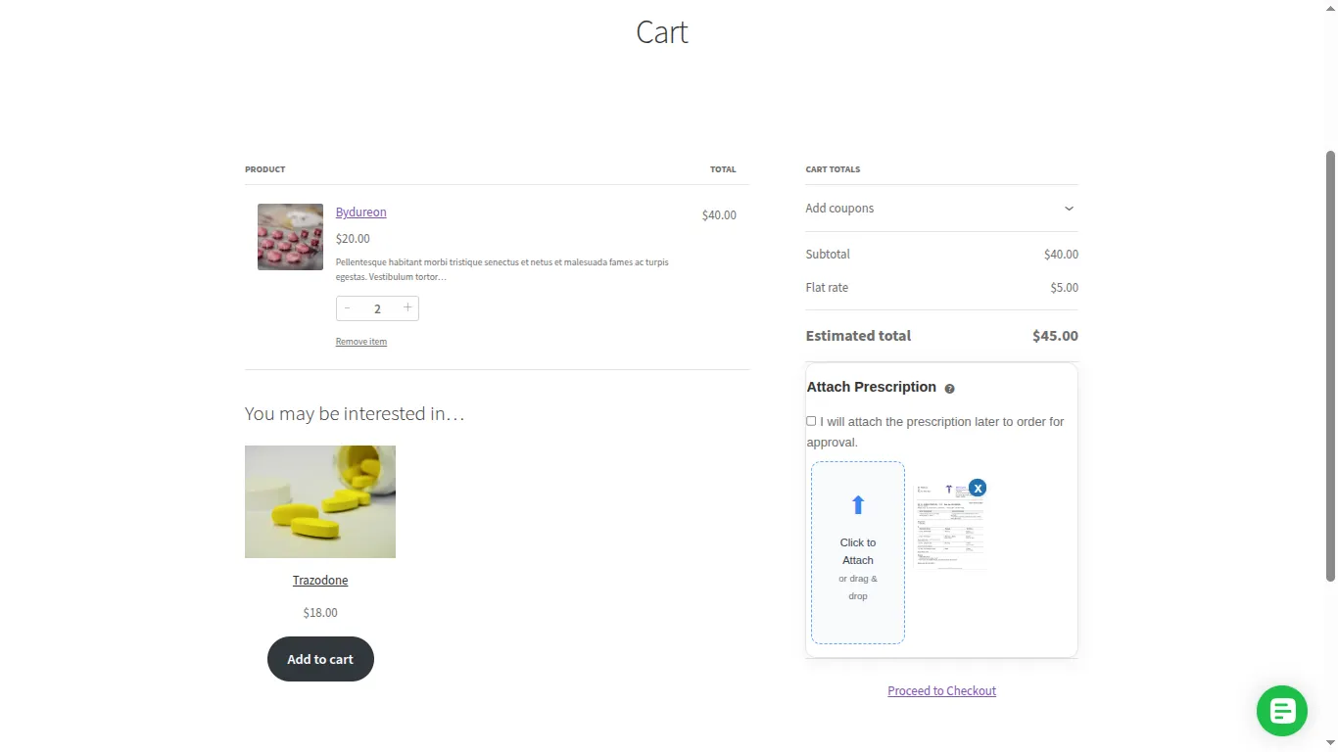This screenshot has width=1338, height=752.
Task: Open the Trazodone product link
Action: 320,580
